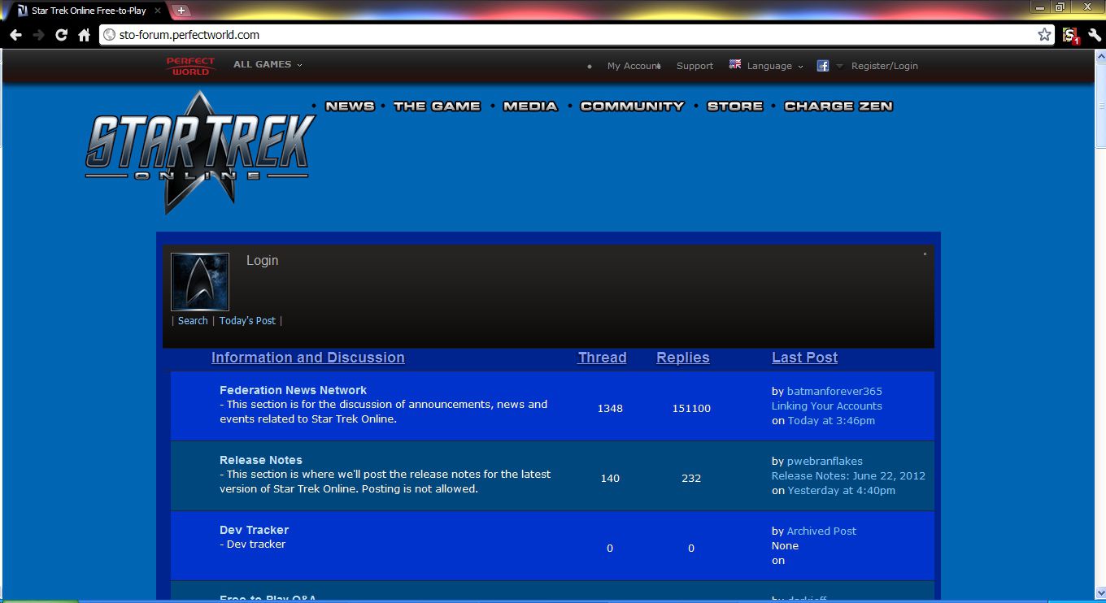
Task: Open the Federation News Network forum
Action: [x=294, y=390]
